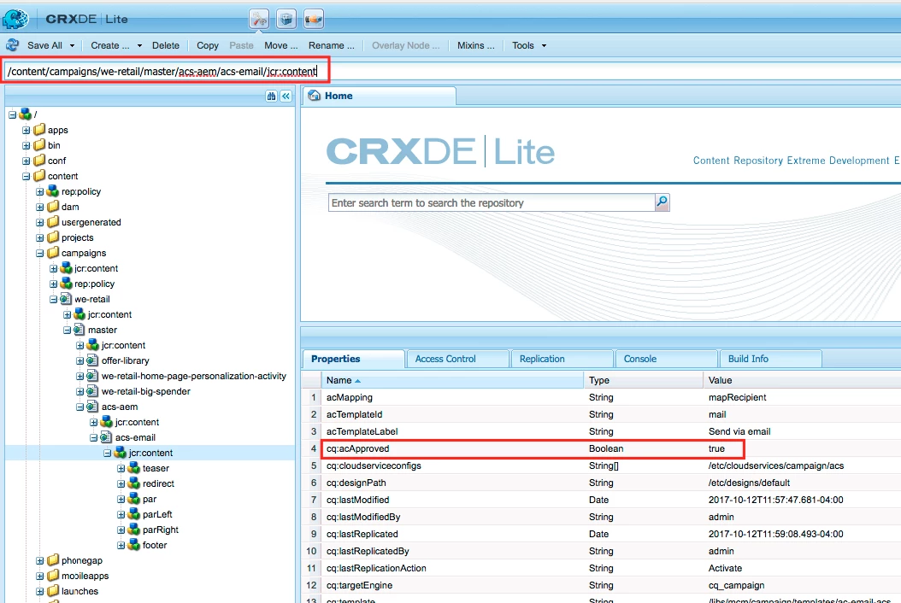Select the parLeft tree node

tap(157, 514)
